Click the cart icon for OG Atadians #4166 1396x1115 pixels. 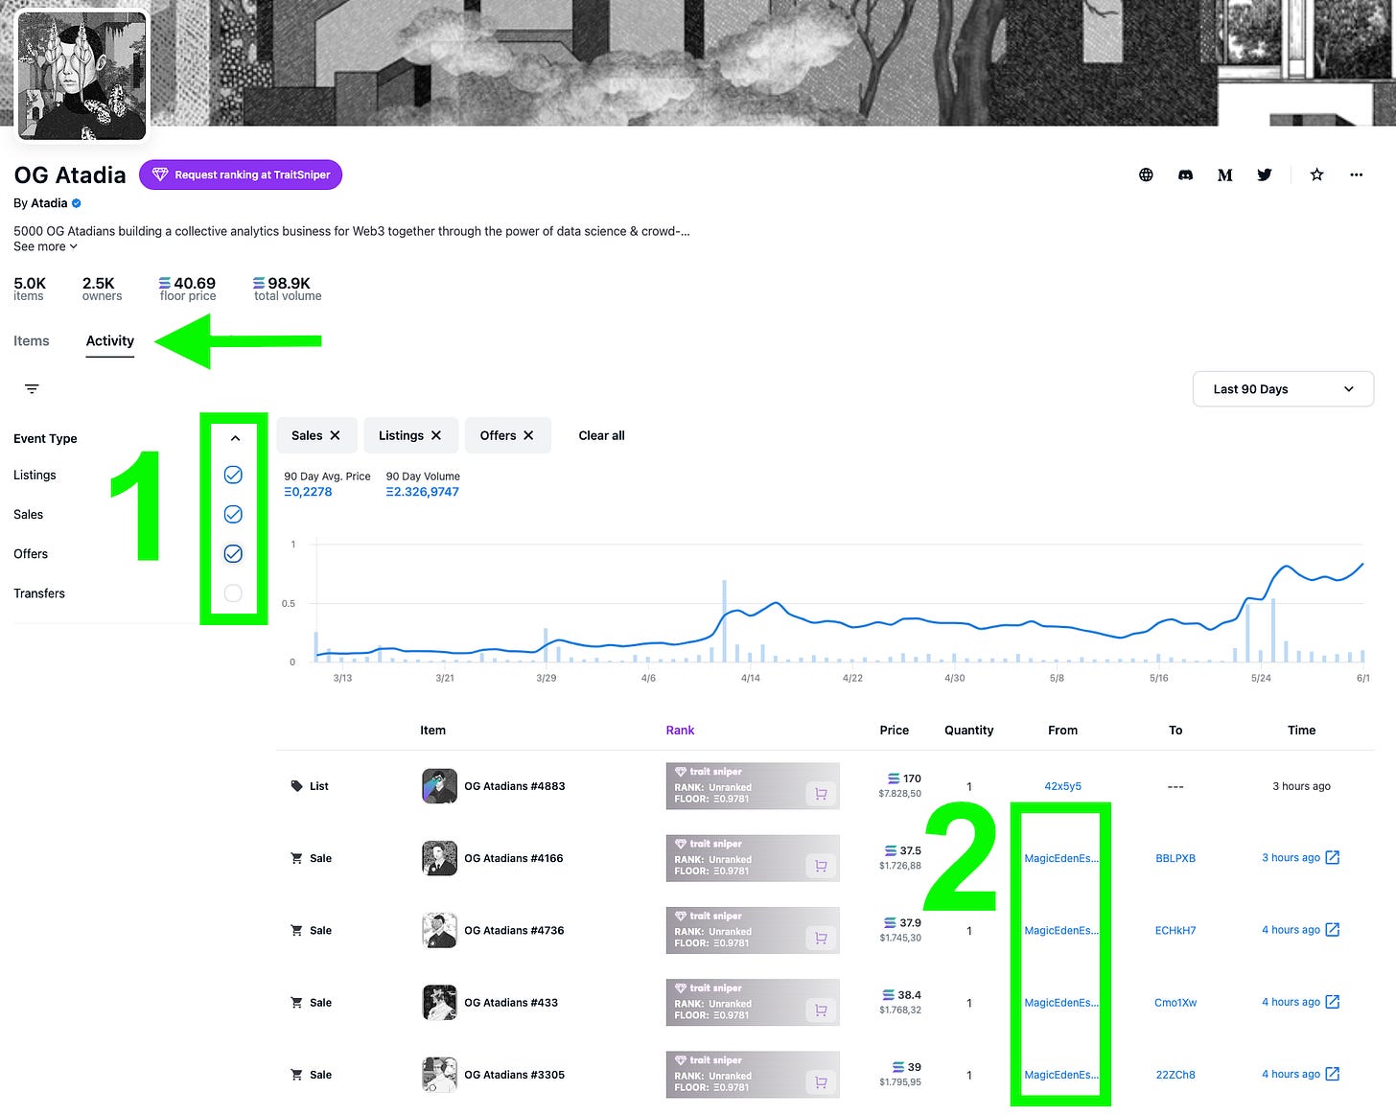click(821, 866)
